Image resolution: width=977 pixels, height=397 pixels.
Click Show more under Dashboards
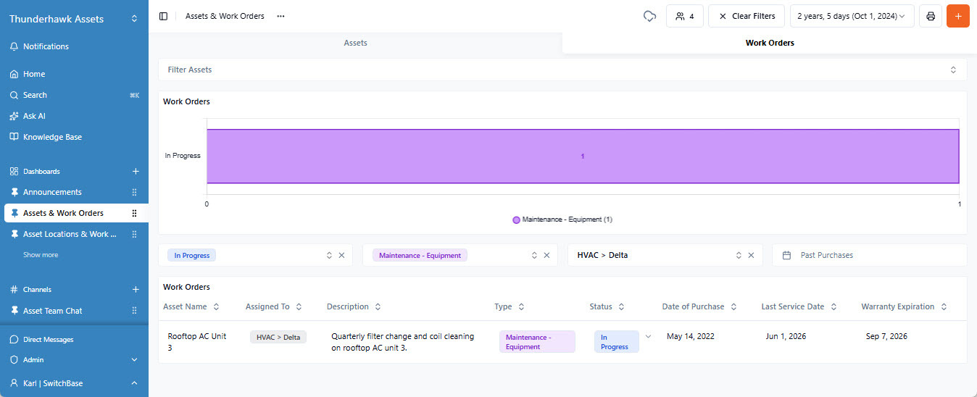pyautogui.click(x=41, y=255)
